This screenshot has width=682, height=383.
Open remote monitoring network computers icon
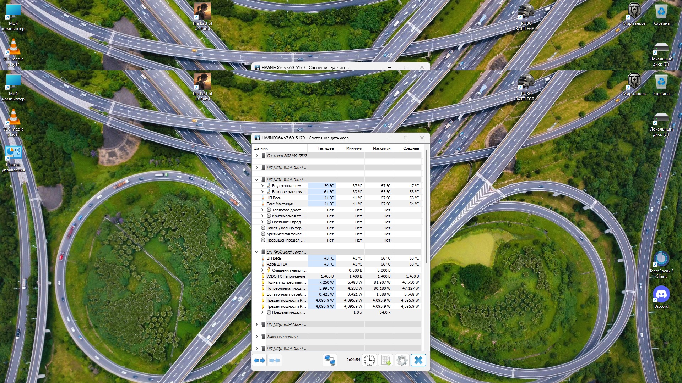click(330, 361)
